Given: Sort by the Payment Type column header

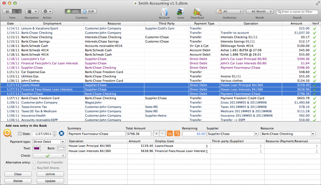Looking at the screenshot, I should 204,24.
